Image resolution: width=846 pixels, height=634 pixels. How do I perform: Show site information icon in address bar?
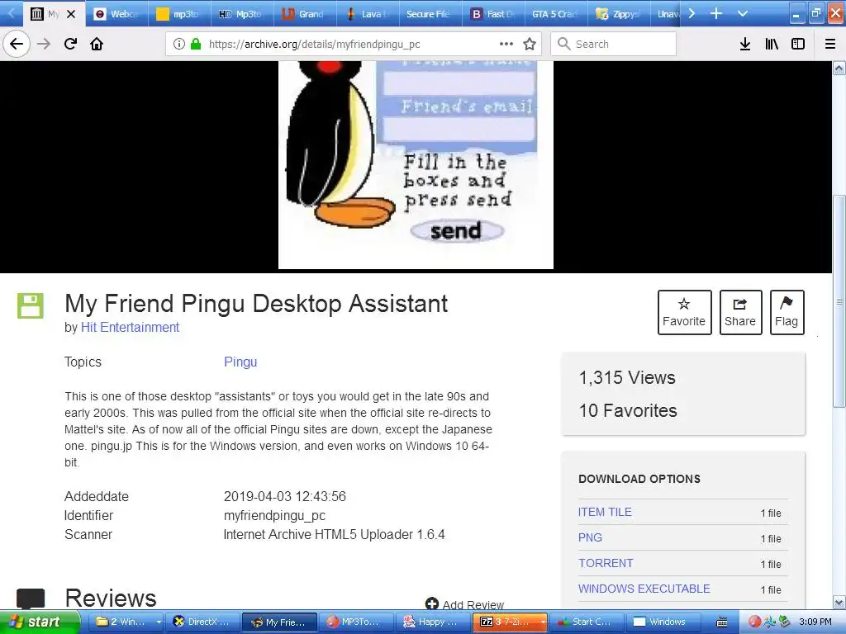click(x=179, y=44)
